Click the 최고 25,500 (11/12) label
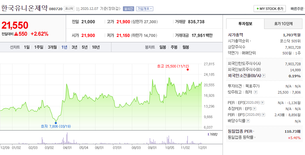This screenshot has width=305, height=155. [x=173, y=66]
